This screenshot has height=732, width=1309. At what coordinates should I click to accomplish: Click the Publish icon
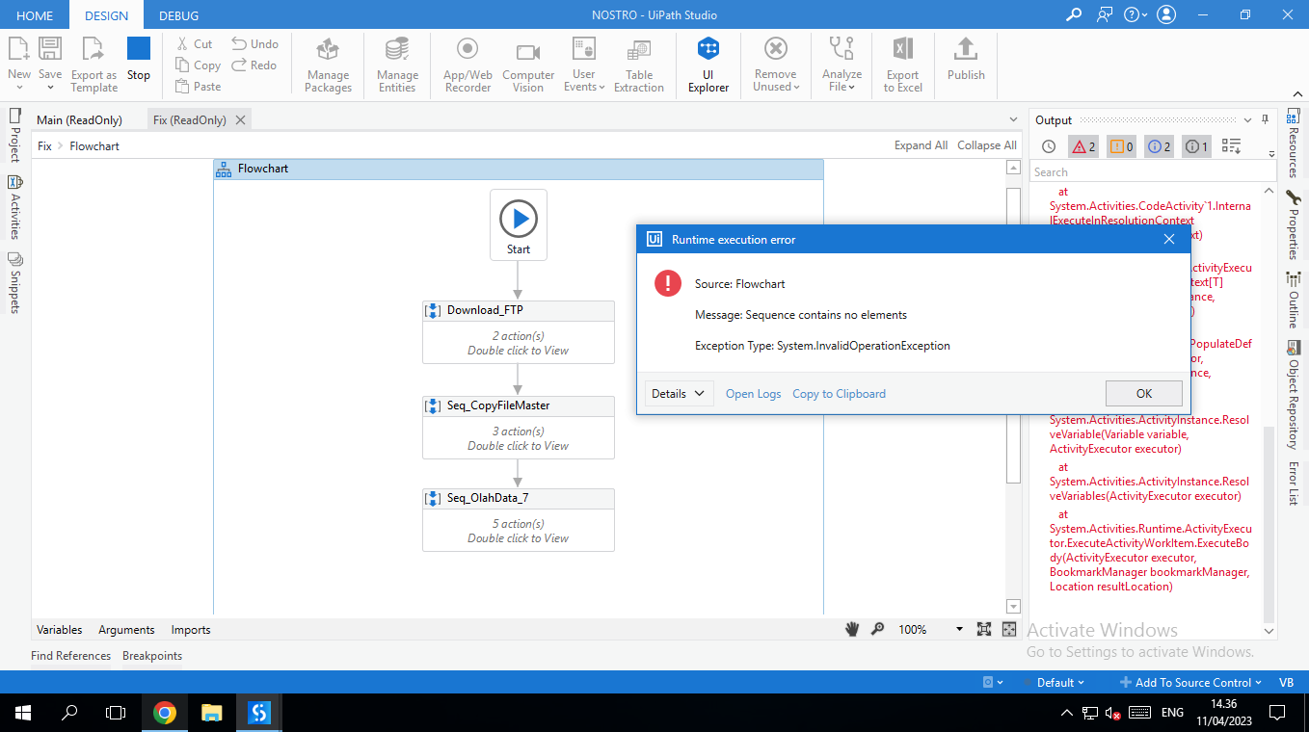966,59
